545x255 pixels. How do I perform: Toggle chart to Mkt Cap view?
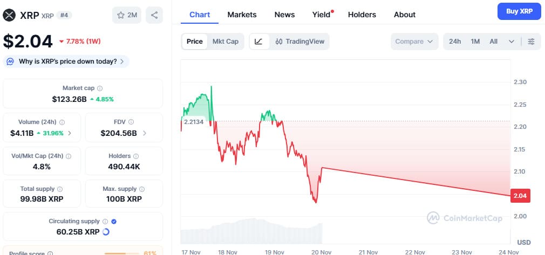pyautogui.click(x=226, y=42)
